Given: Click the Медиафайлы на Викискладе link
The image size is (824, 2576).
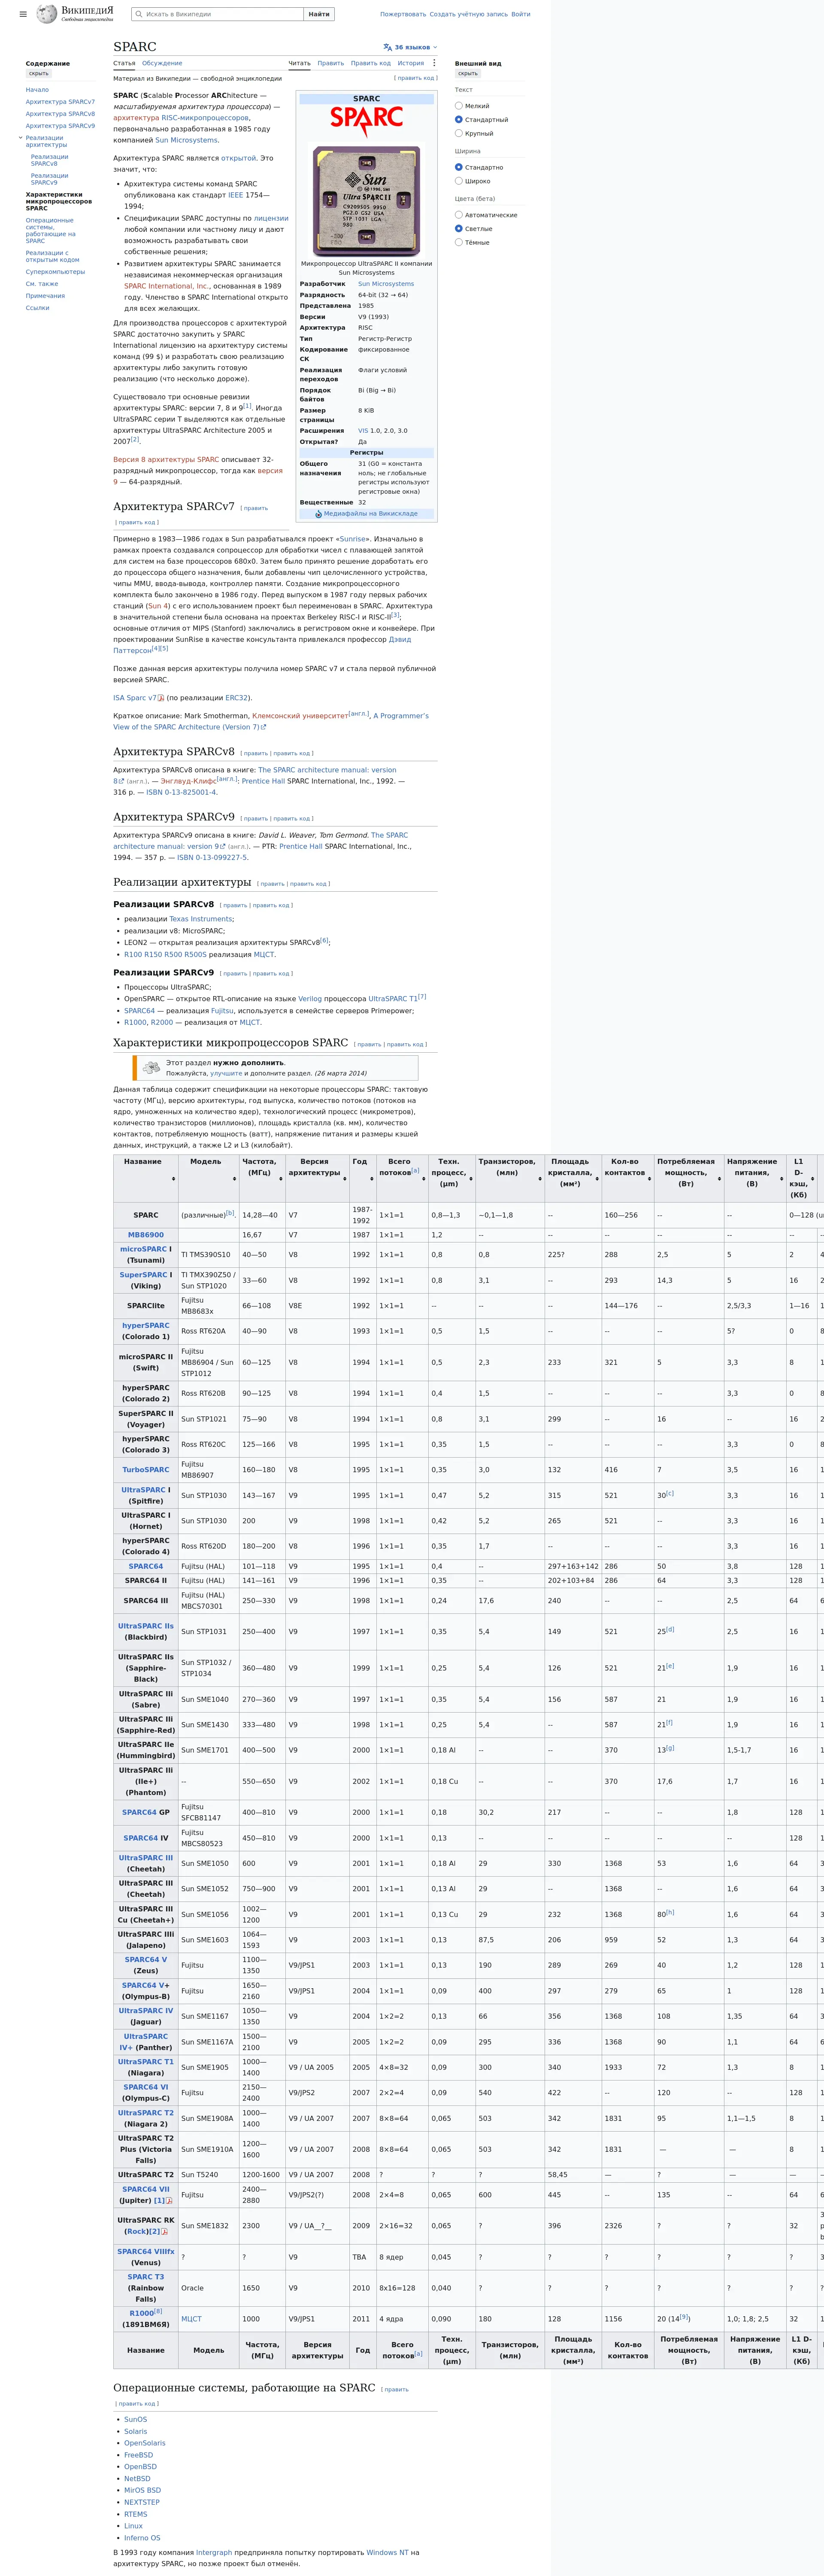Looking at the screenshot, I should pyautogui.click(x=371, y=514).
